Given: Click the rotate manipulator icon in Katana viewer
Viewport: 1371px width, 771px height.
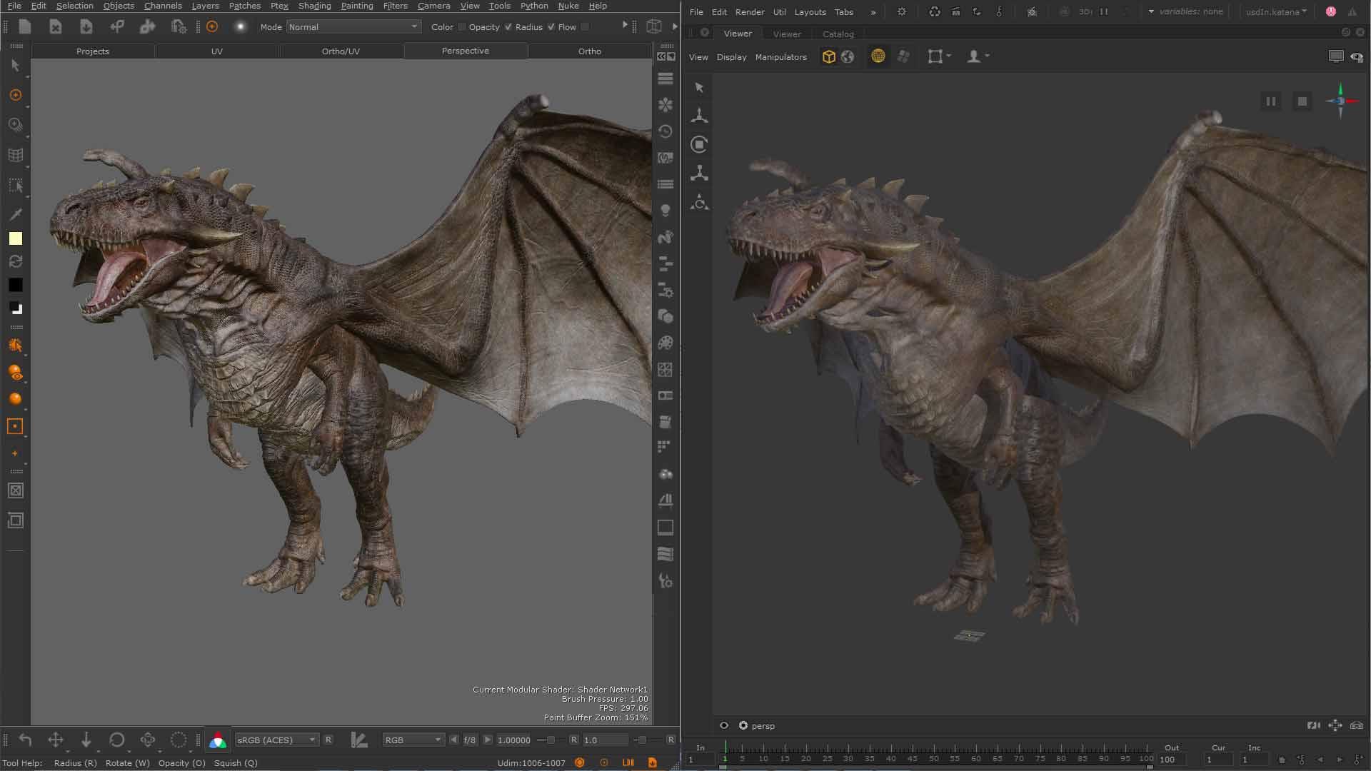Looking at the screenshot, I should pos(699,144).
